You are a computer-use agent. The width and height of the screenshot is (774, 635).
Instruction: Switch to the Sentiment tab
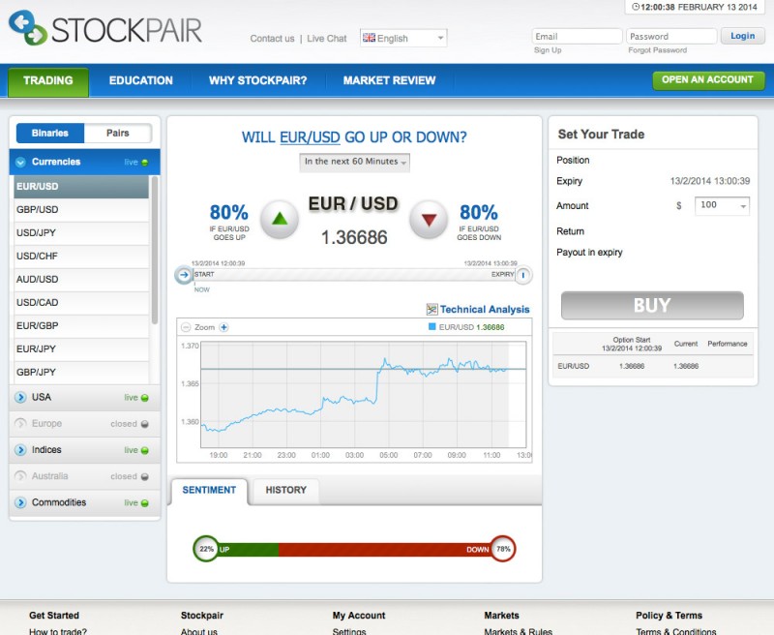[209, 490]
